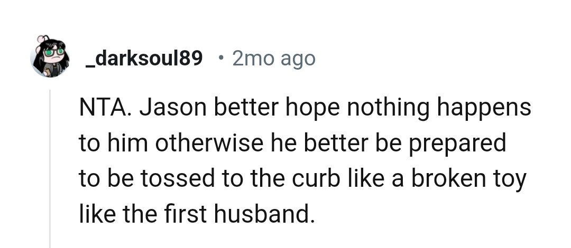Visit the _darksoul89 user profile
Screen dimensions: 571x248
(144, 59)
